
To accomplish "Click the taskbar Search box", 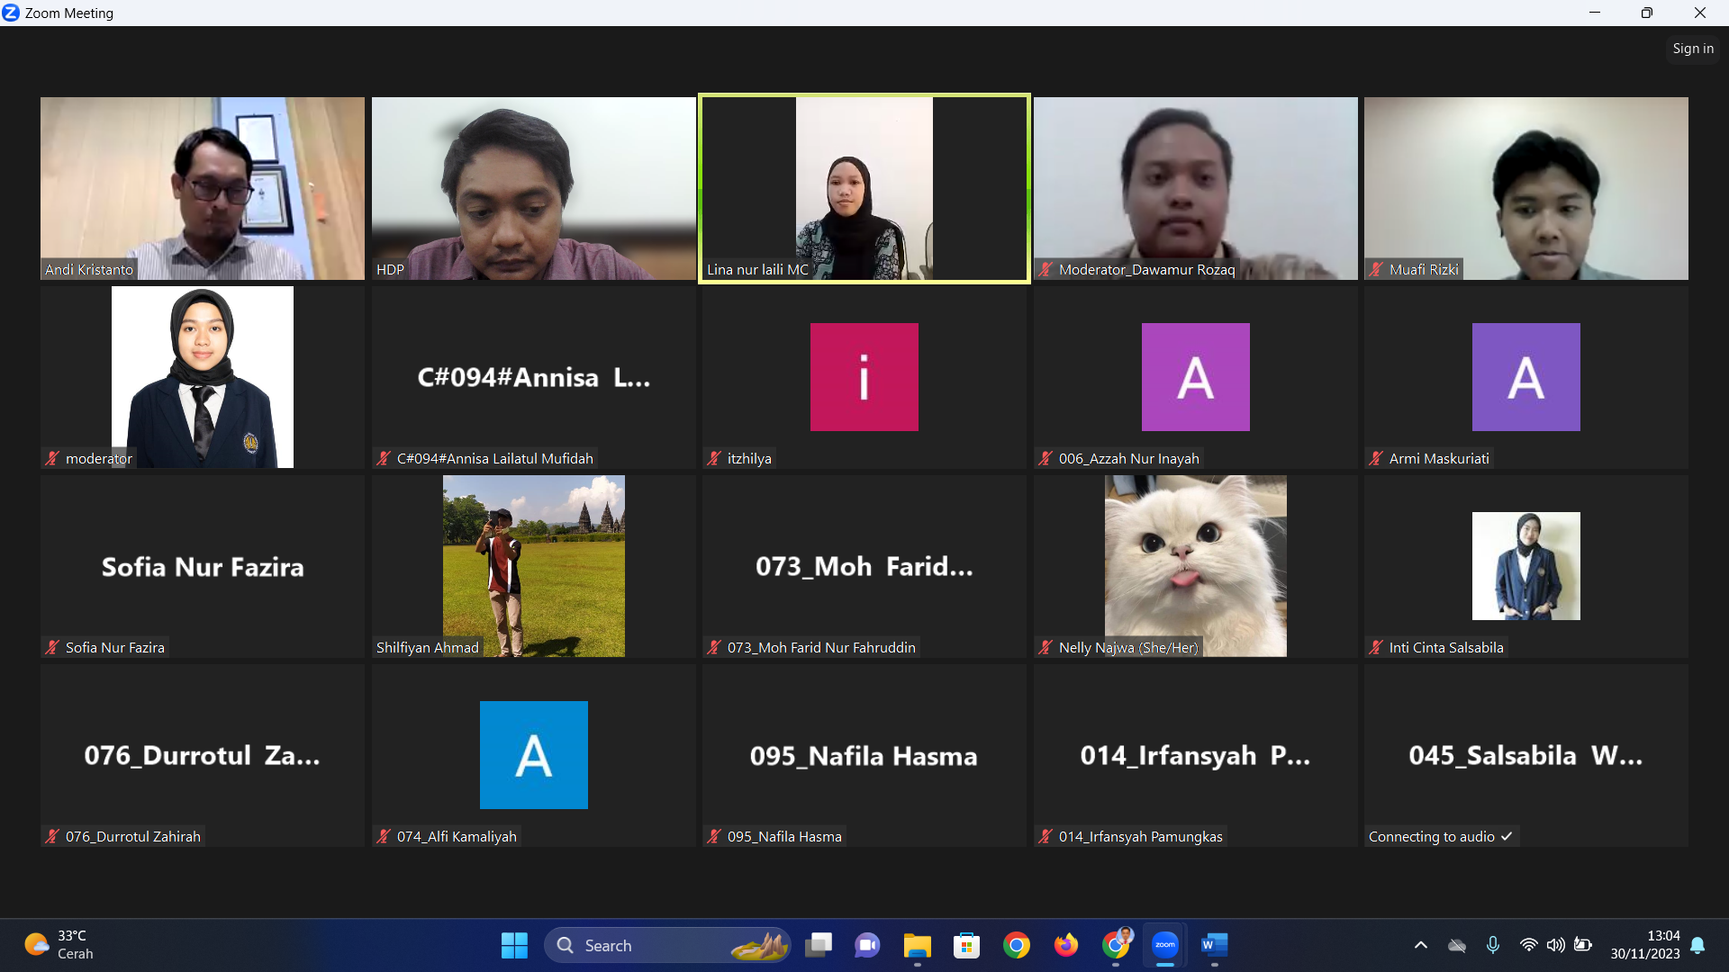I will (668, 945).
